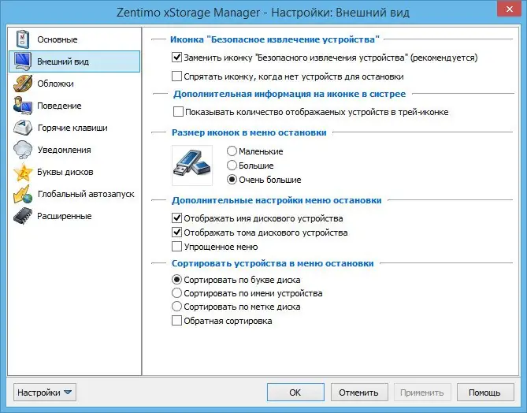
Task: Choose Сортировать по имени устройства
Action: pyautogui.click(x=176, y=293)
